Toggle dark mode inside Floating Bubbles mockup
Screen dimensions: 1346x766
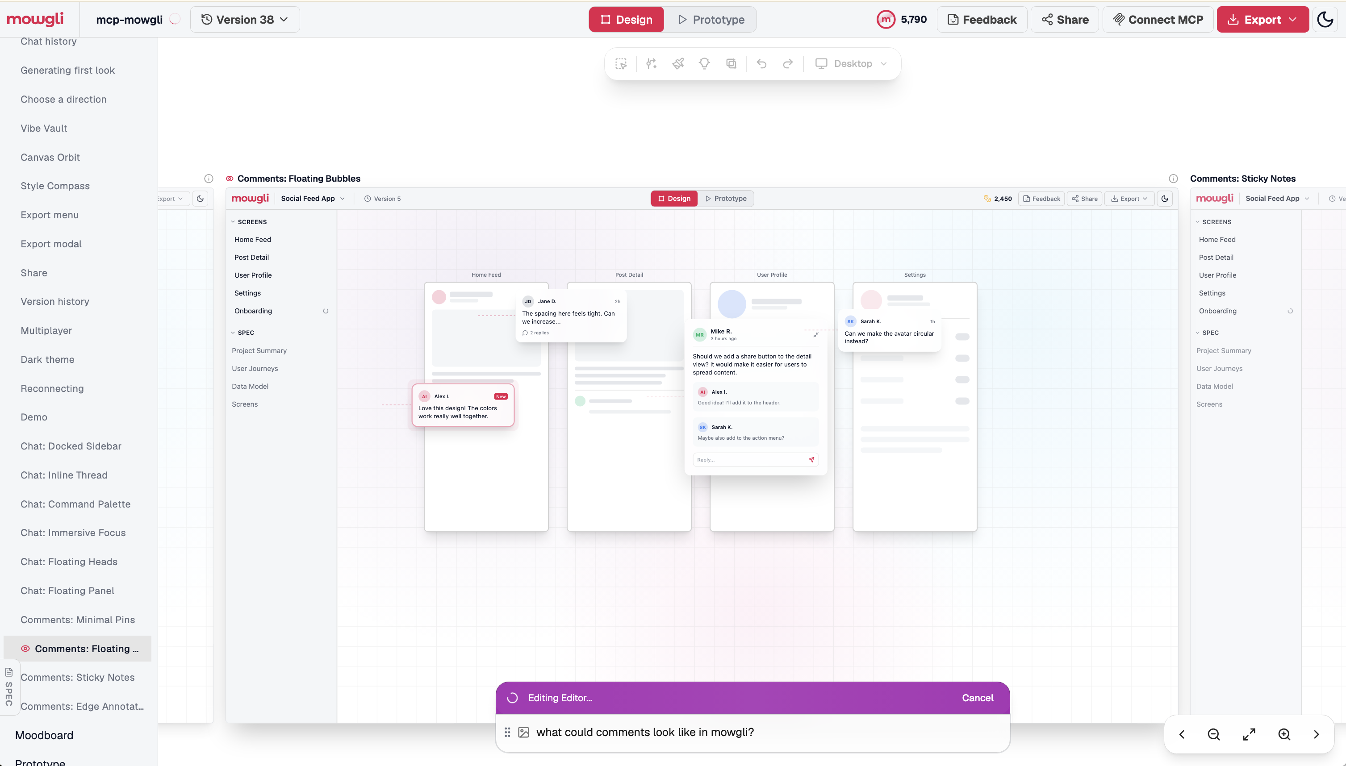click(x=1165, y=199)
